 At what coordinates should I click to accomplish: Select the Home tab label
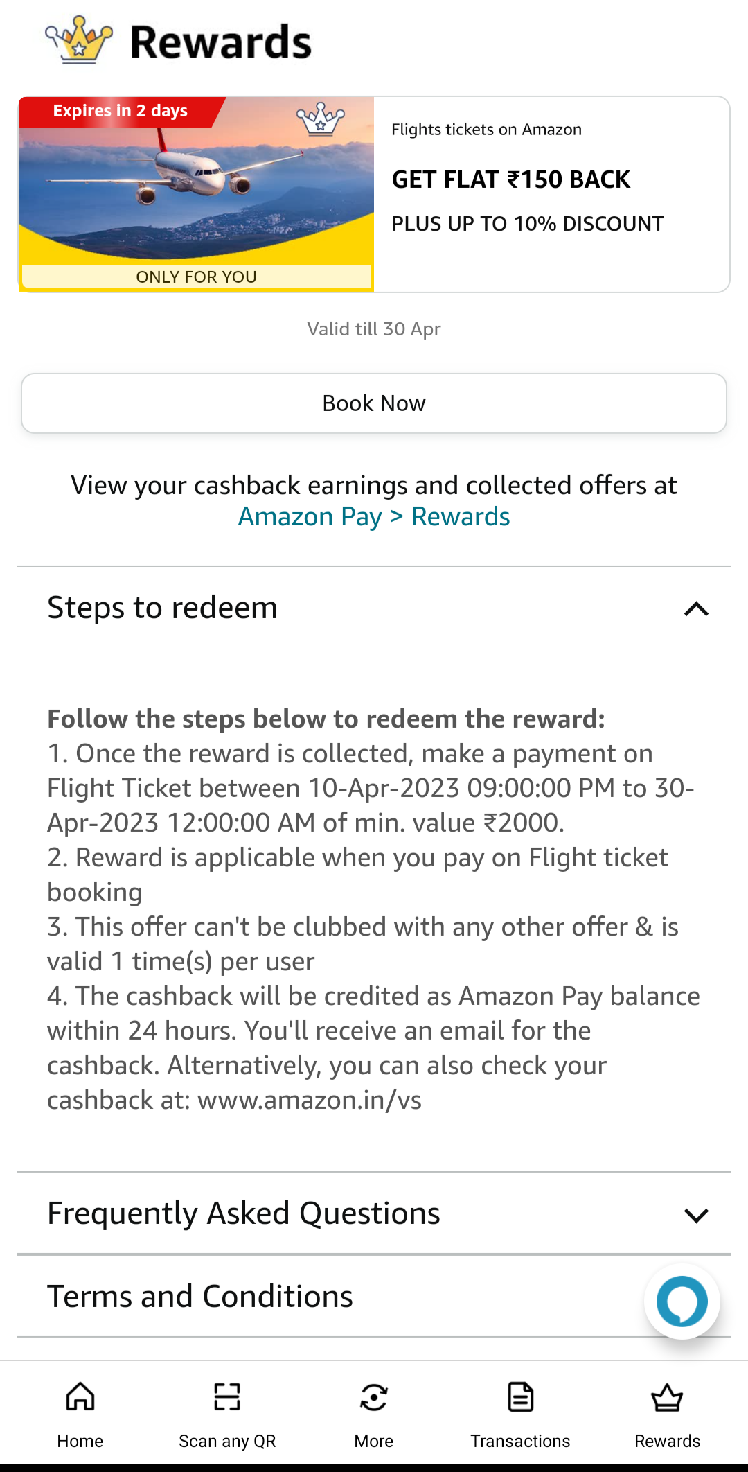[80, 1442]
